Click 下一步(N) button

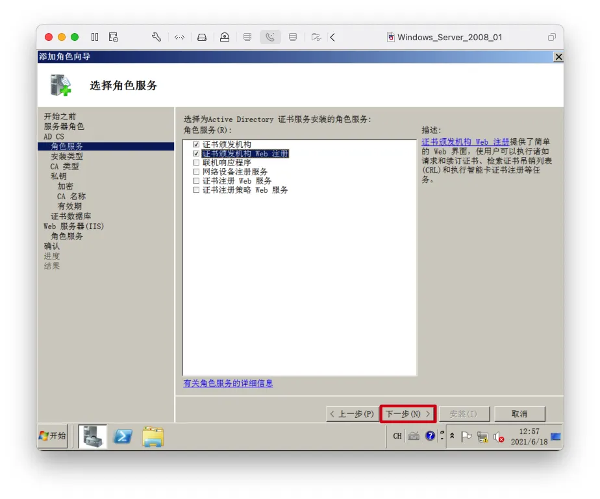[408, 414]
